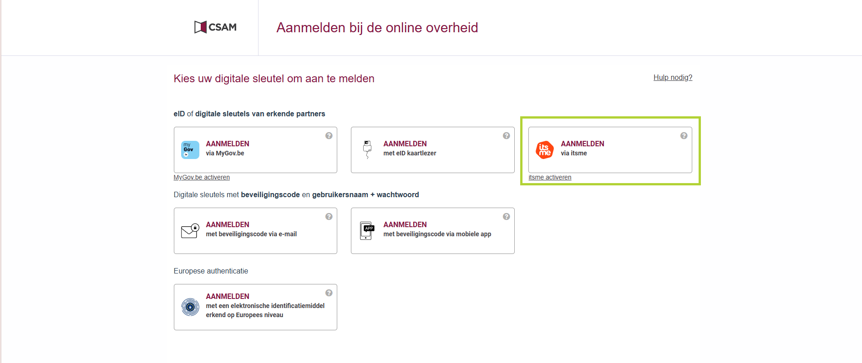Click the mobile app phone icon
Viewport: 862px width, 363px height.
pyautogui.click(x=367, y=231)
